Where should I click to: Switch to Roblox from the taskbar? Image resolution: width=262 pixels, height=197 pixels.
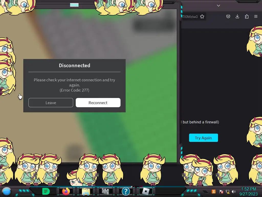146,191
